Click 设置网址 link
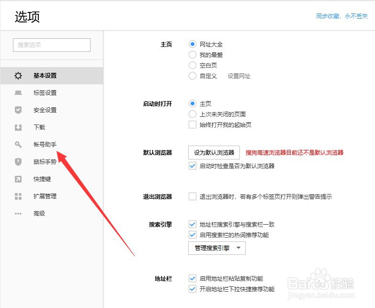The image size is (375, 308). (x=239, y=76)
